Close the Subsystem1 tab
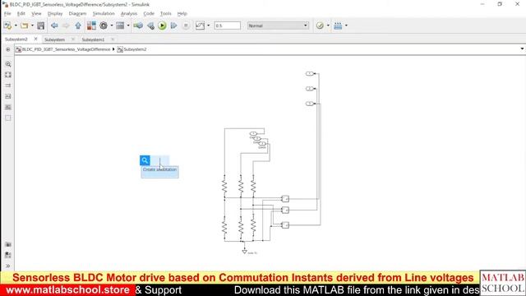 pos(113,39)
